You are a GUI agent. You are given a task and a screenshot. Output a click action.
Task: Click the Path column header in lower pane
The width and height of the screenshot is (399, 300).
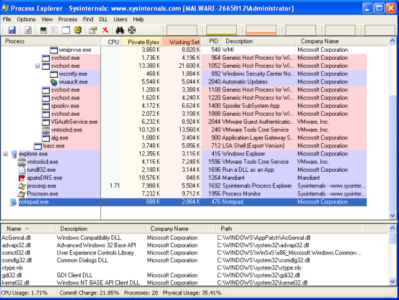227,228
